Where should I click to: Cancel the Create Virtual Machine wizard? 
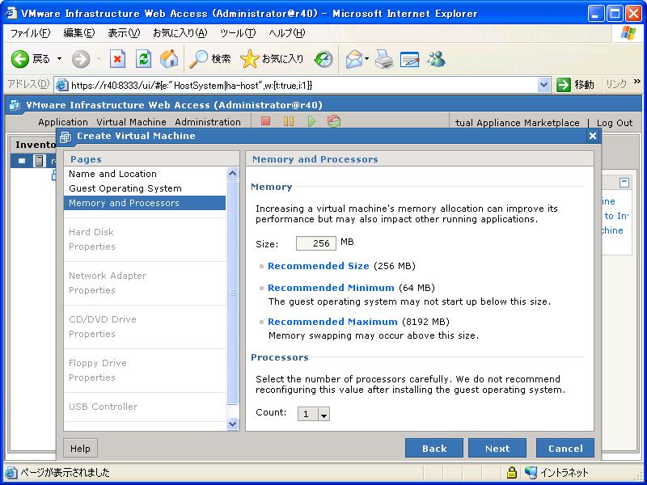[x=565, y=449]
